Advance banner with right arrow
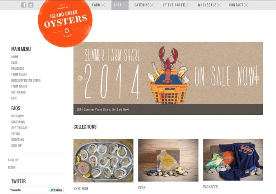This screenshot has width=276, height=194. coord(257,78)
